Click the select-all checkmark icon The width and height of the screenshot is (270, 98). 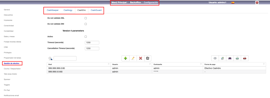click(148, 58)
